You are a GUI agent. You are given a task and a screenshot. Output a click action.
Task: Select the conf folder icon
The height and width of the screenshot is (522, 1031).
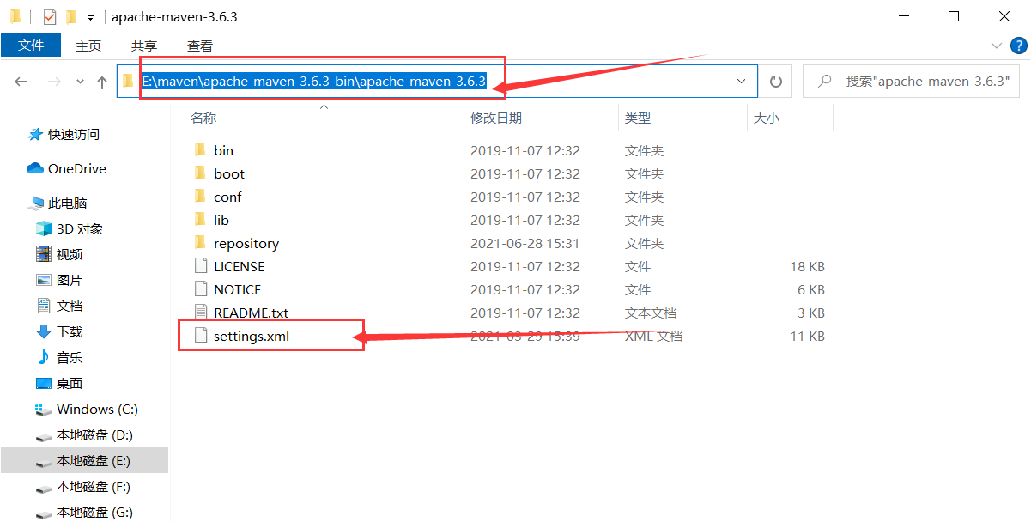(200, 197)
